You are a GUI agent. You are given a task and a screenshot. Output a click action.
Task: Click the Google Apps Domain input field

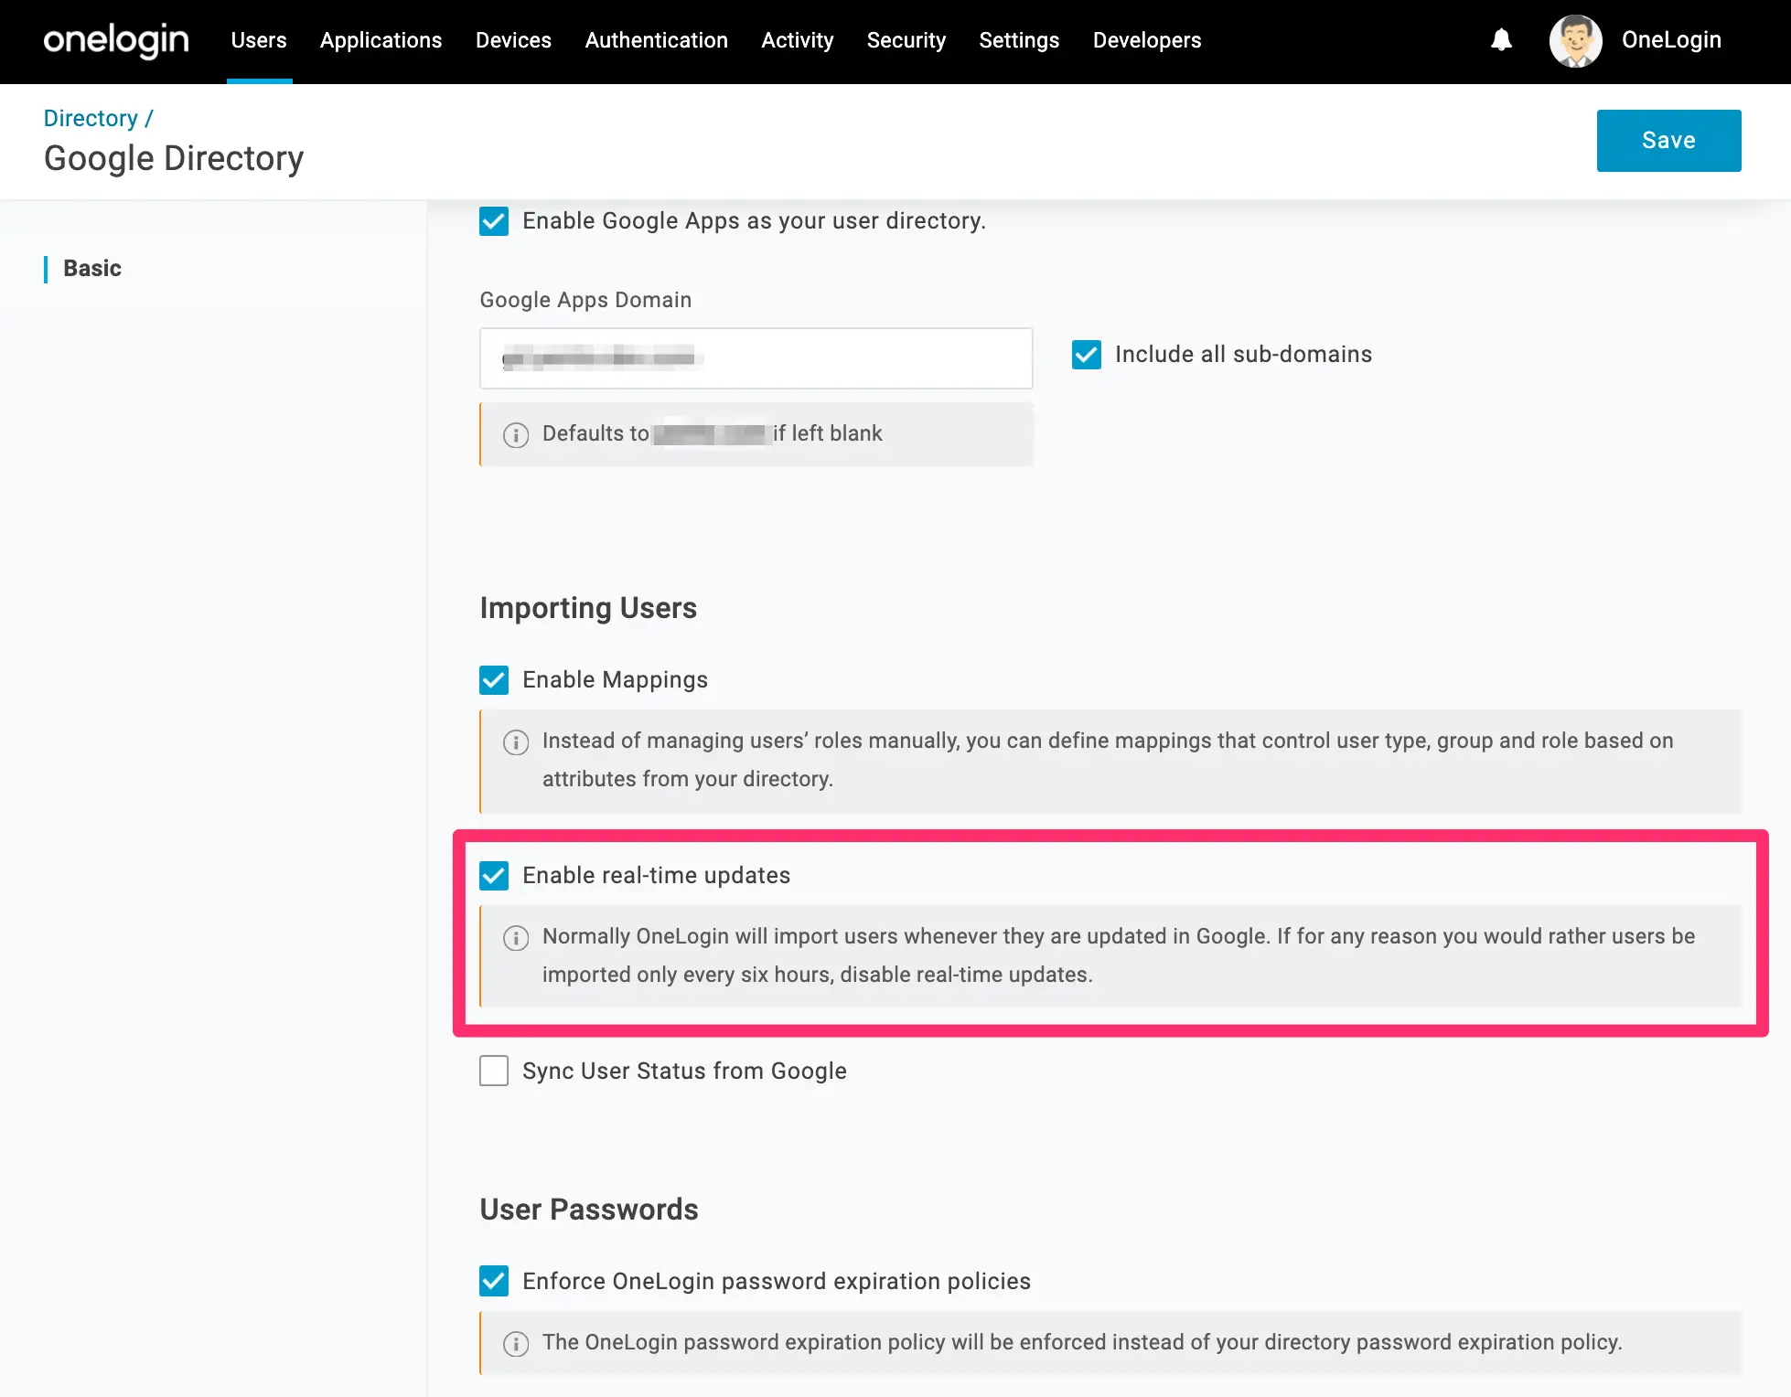pyautogui.click(x=756, y=358)
